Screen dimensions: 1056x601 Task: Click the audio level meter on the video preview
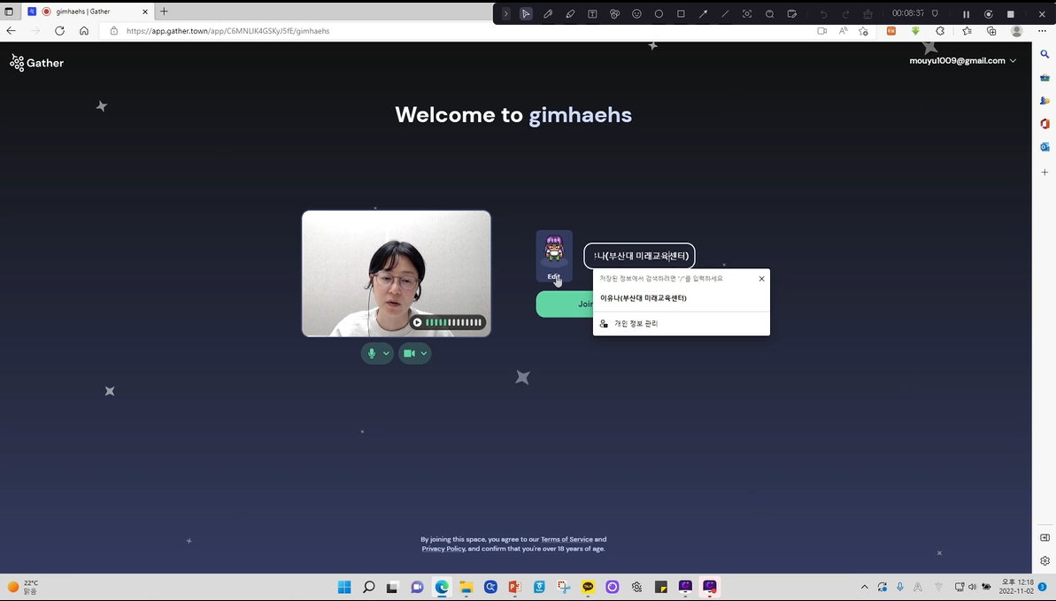(449, 322)
